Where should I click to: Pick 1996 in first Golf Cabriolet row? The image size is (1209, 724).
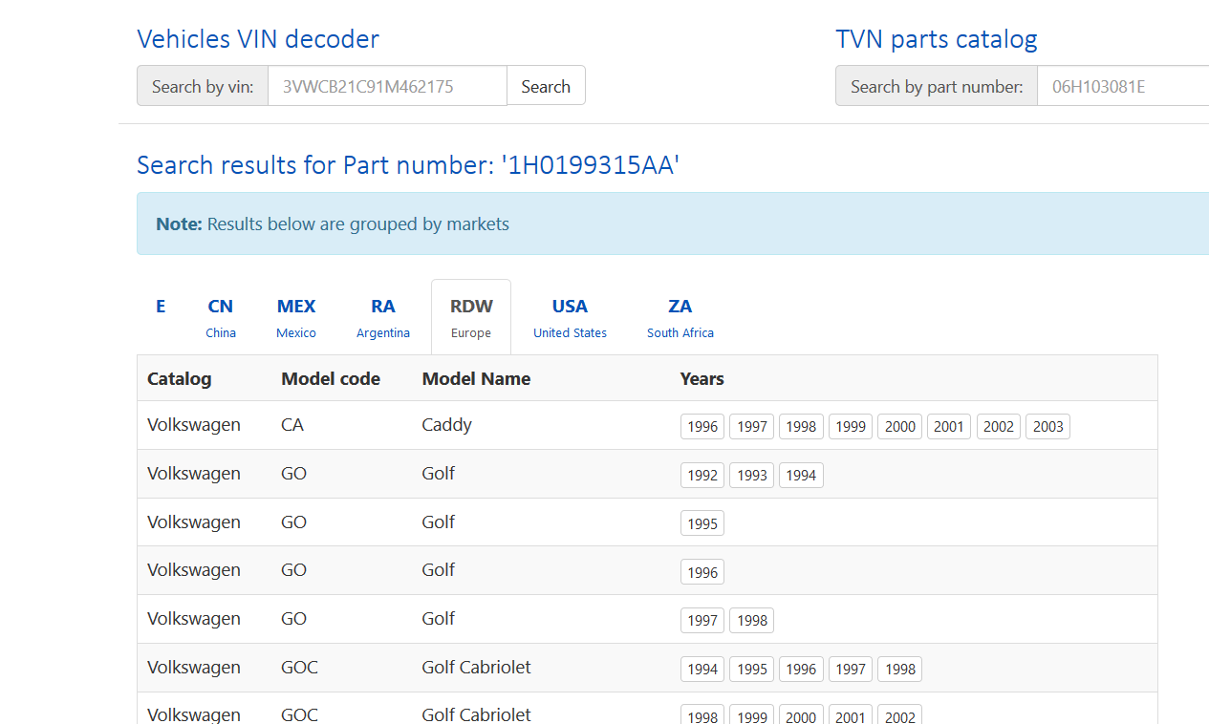(801, 669)
